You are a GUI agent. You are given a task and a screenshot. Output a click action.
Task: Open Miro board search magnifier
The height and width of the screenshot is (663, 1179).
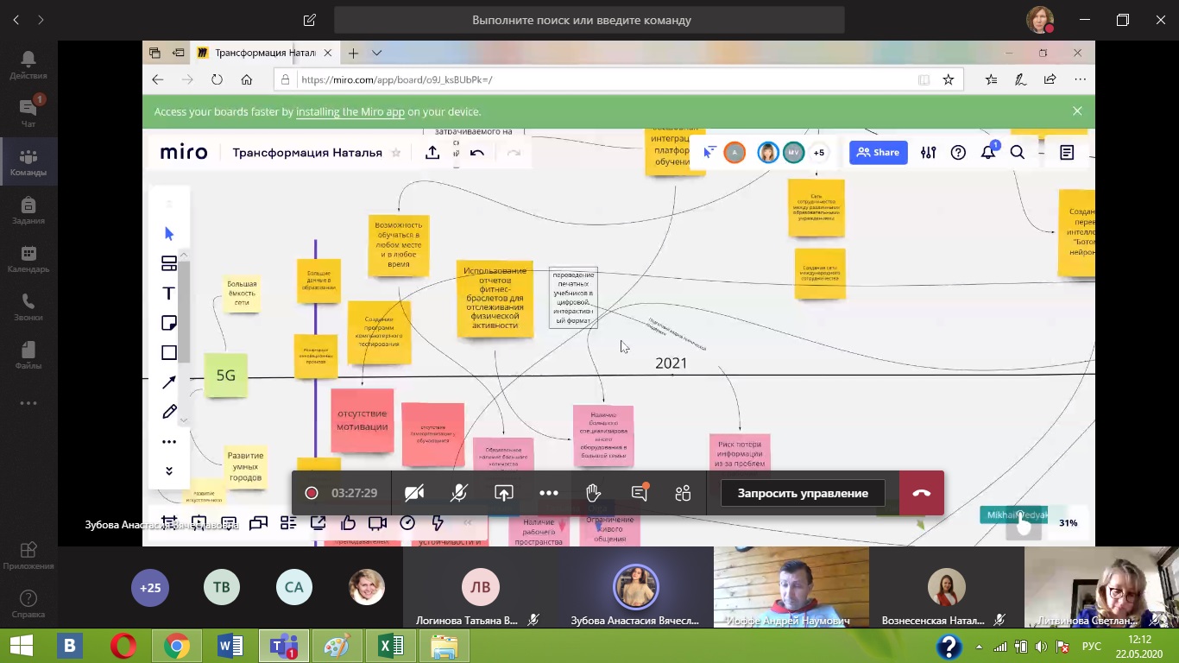point(1018,153)
